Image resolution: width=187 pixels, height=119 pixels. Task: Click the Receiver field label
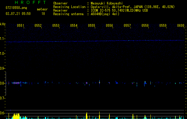60,10
